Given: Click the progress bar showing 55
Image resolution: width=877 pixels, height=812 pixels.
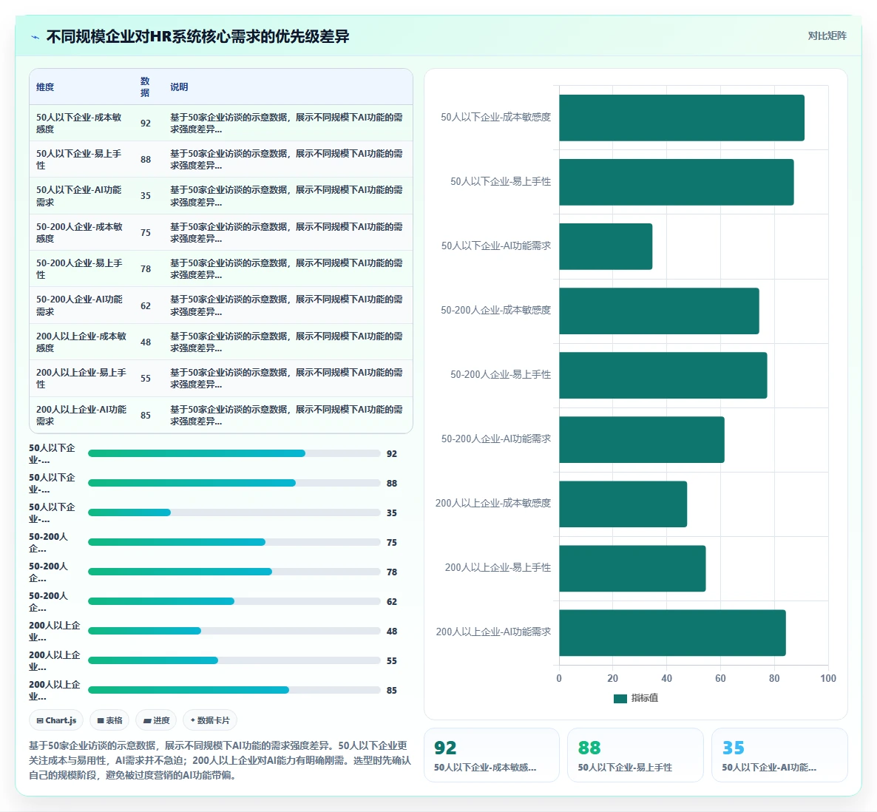Looking at the screenshot, I should tap(234, 660).
